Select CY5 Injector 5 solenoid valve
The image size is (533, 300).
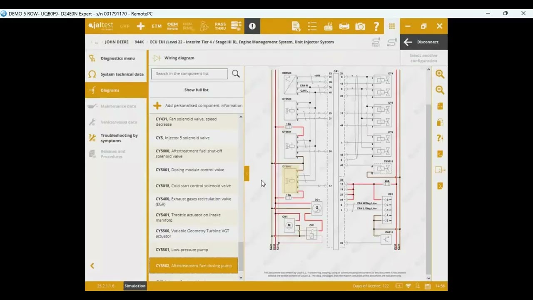(x=194, y=138)
